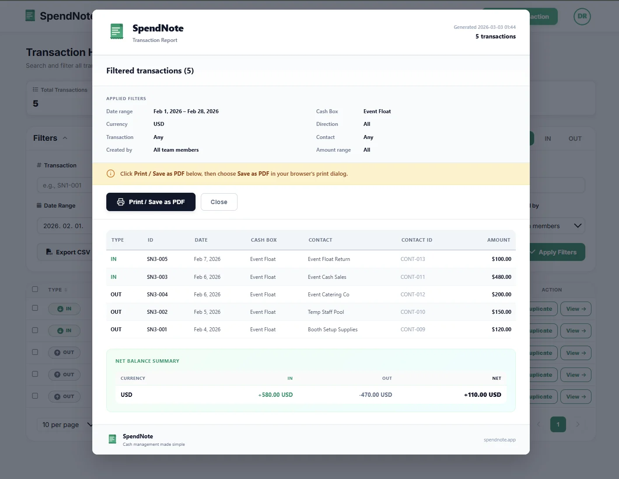
Task: Open the DR avatar in the top right
Action: 582,16
